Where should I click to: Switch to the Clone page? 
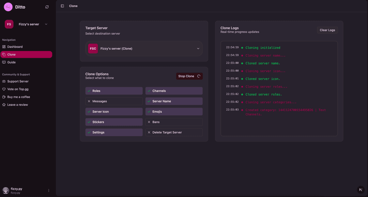point(26,54)
